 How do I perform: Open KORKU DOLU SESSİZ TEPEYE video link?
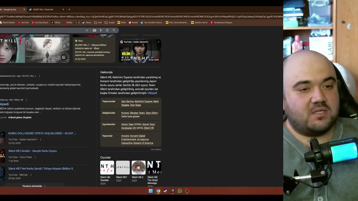(42, 133)
